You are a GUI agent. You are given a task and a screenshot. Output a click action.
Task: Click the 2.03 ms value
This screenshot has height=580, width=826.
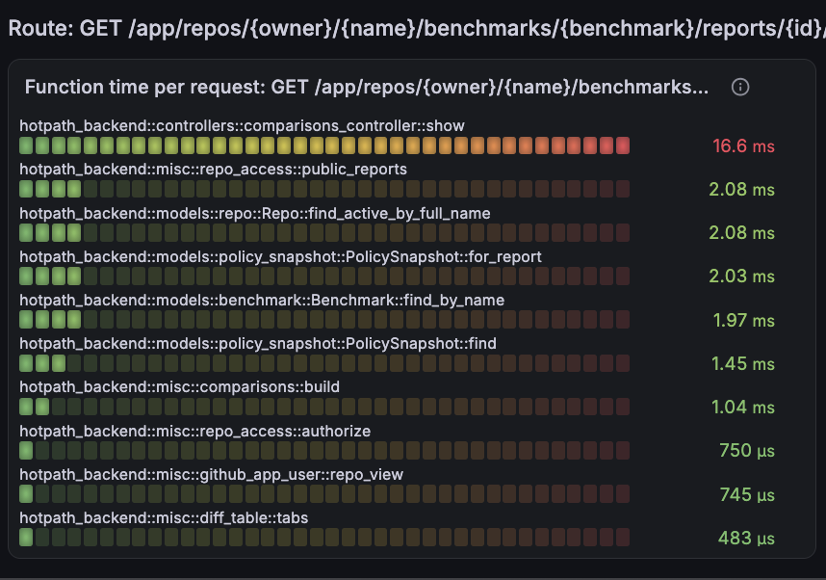click(x=741, y=276)
